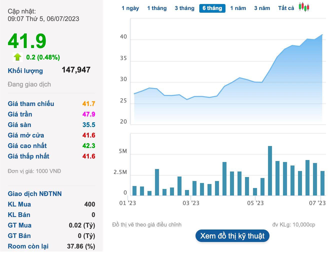Click the 'Khối lượng' label

coord(25,71)
